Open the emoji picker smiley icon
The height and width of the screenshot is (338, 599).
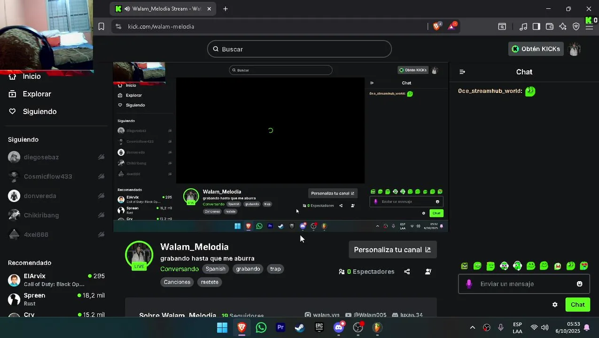[579, 284]
